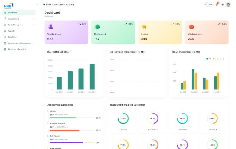Click the +3.6% trend on With Impairment card
The width and height of the screenshot is (236, 149).
222,24
